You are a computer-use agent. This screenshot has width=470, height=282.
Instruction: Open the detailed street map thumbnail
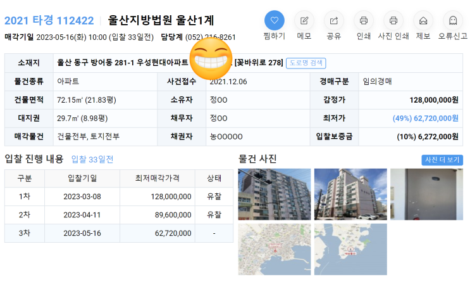point(275,249)
